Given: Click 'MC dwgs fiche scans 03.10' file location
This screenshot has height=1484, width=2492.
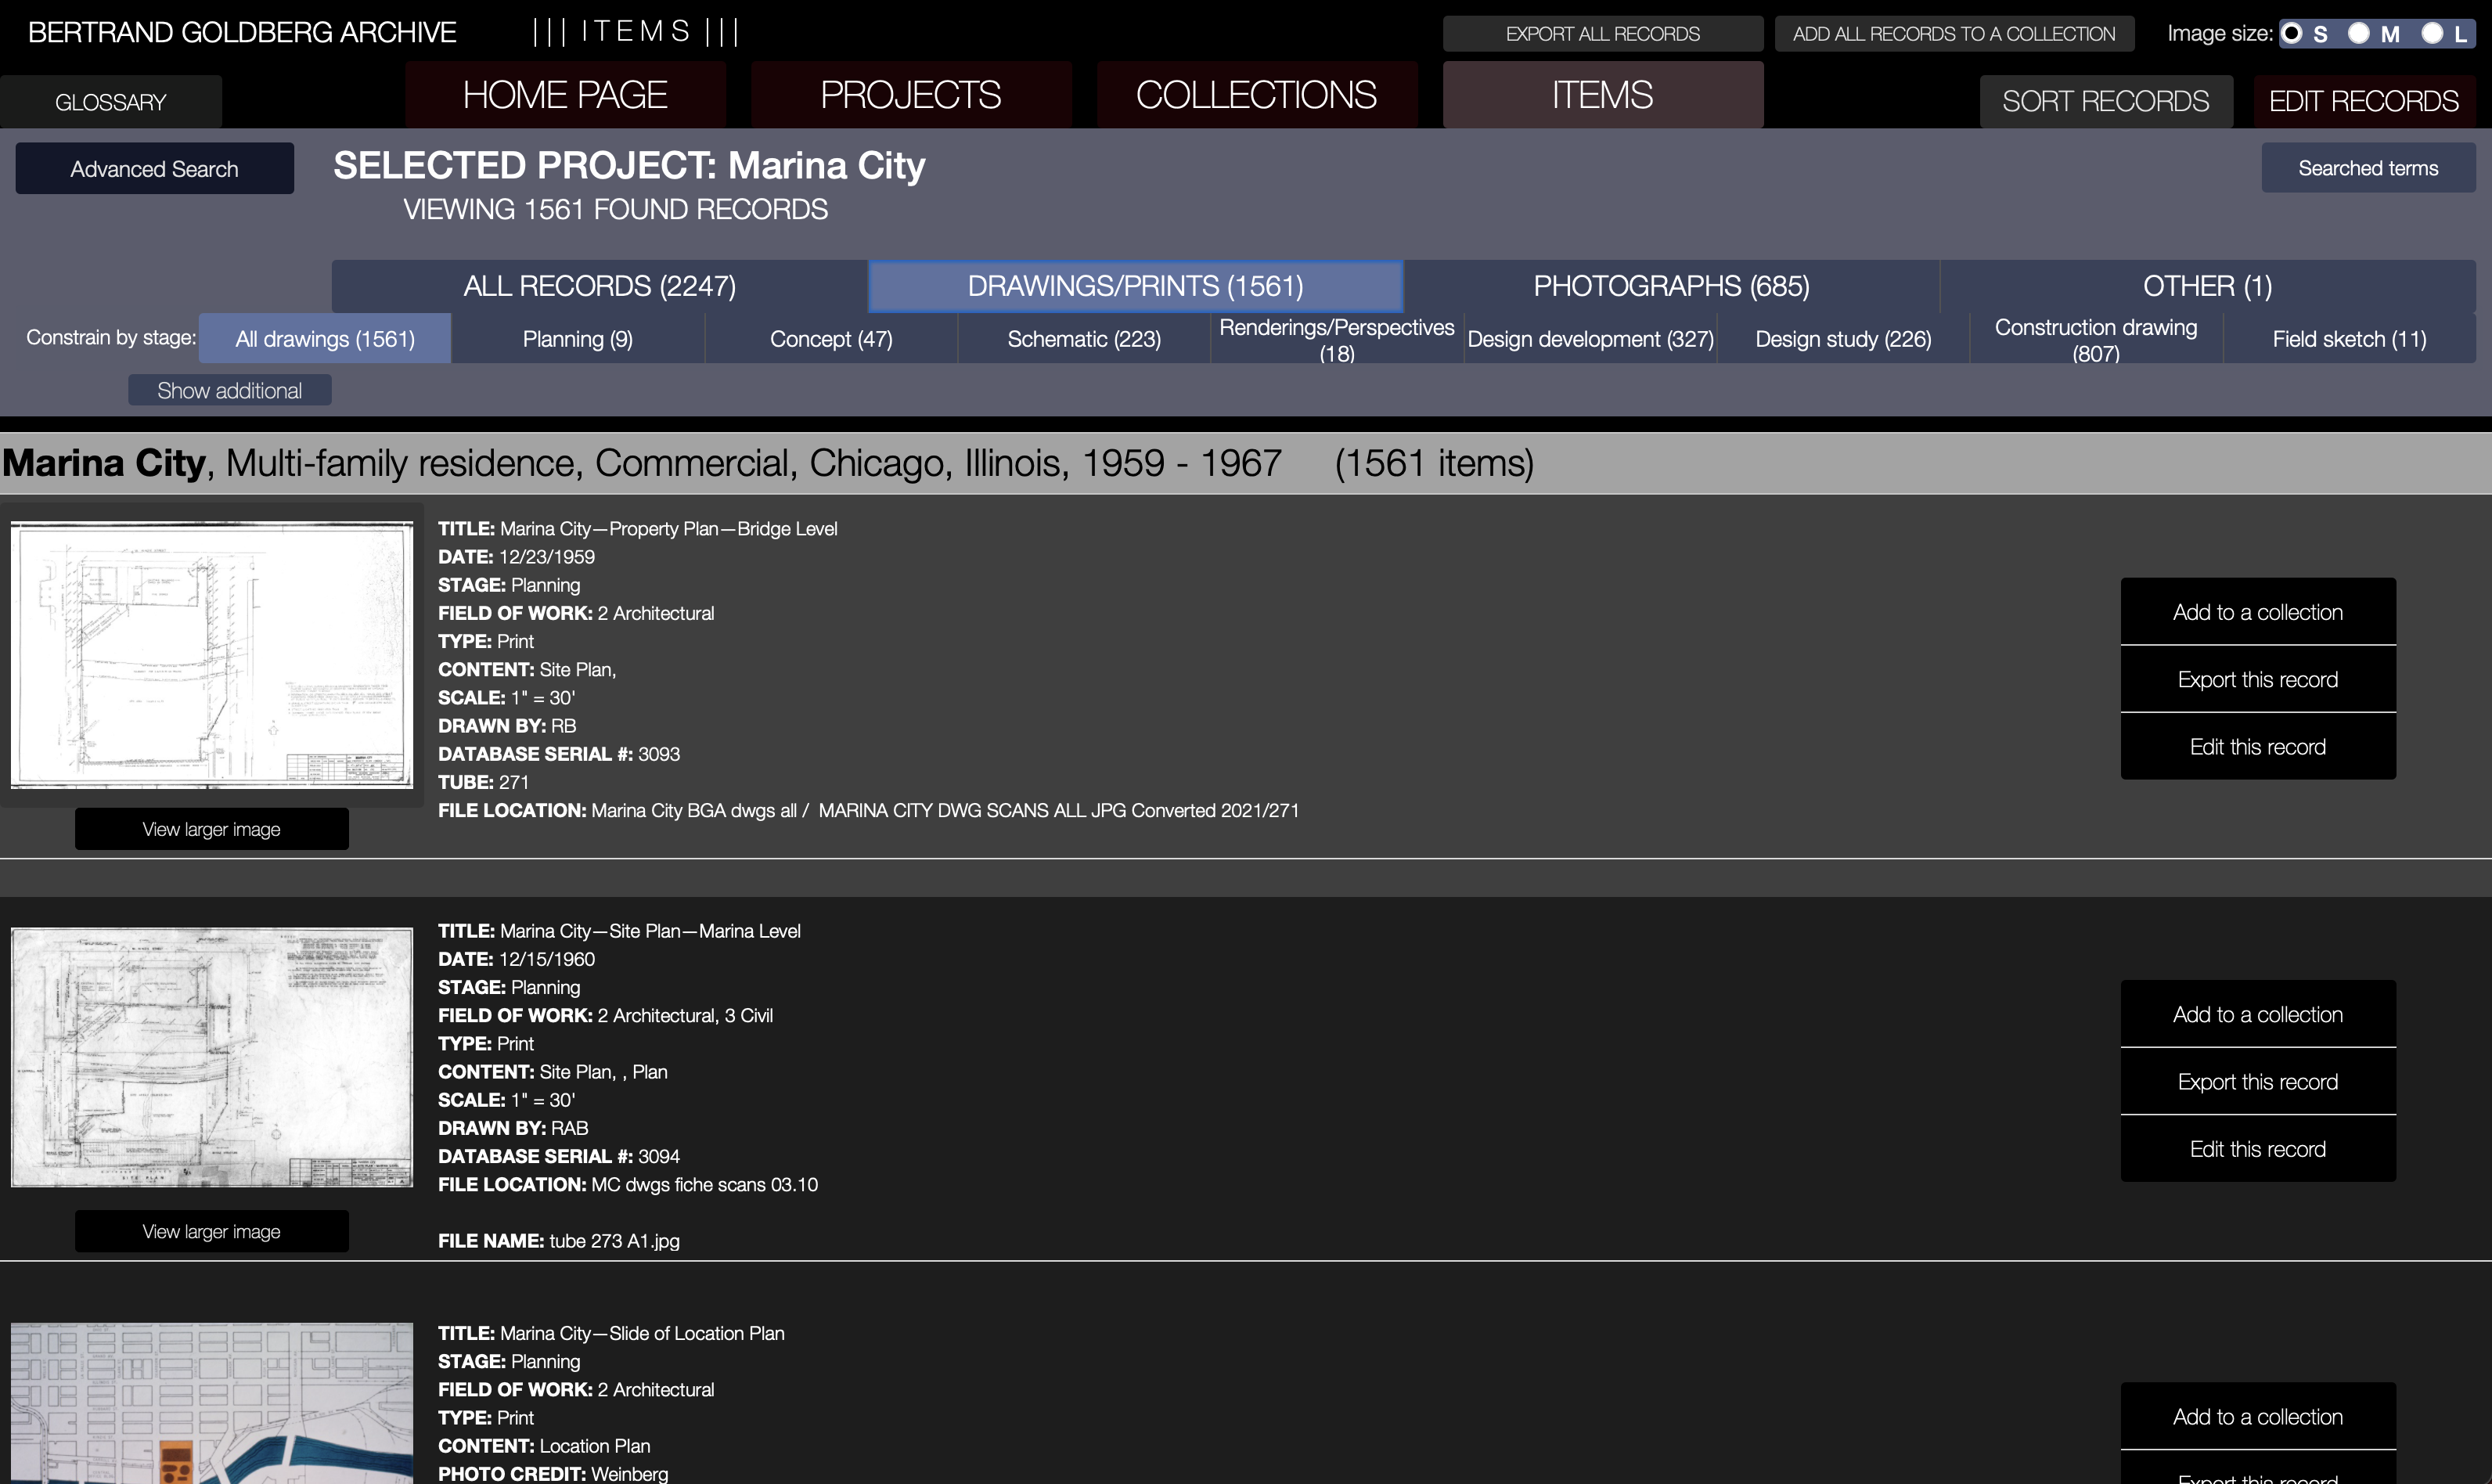Looking at the screenshot, I should [x=704, y=1185].
